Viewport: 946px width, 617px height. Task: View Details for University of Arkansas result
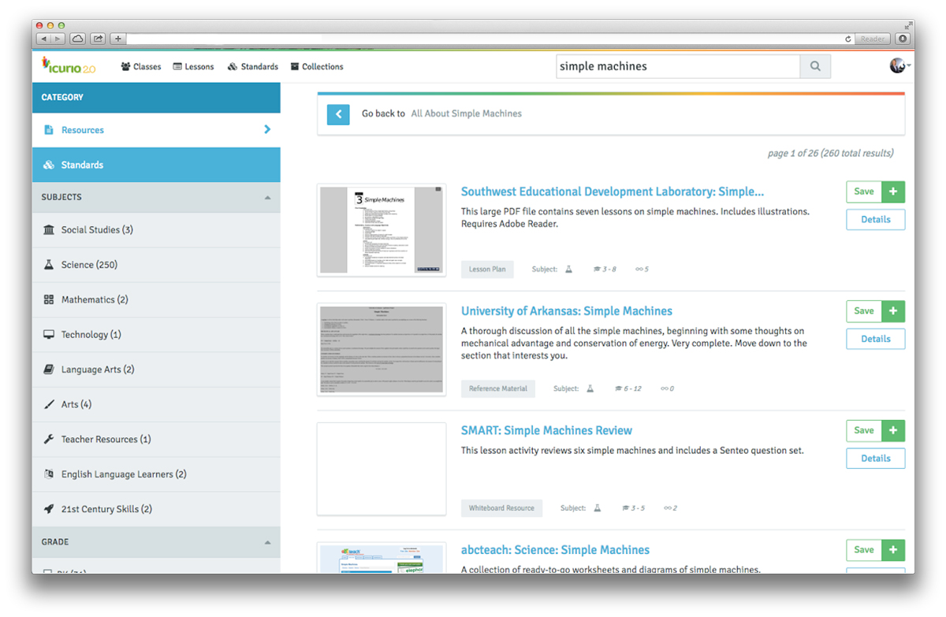pos(876,339)
